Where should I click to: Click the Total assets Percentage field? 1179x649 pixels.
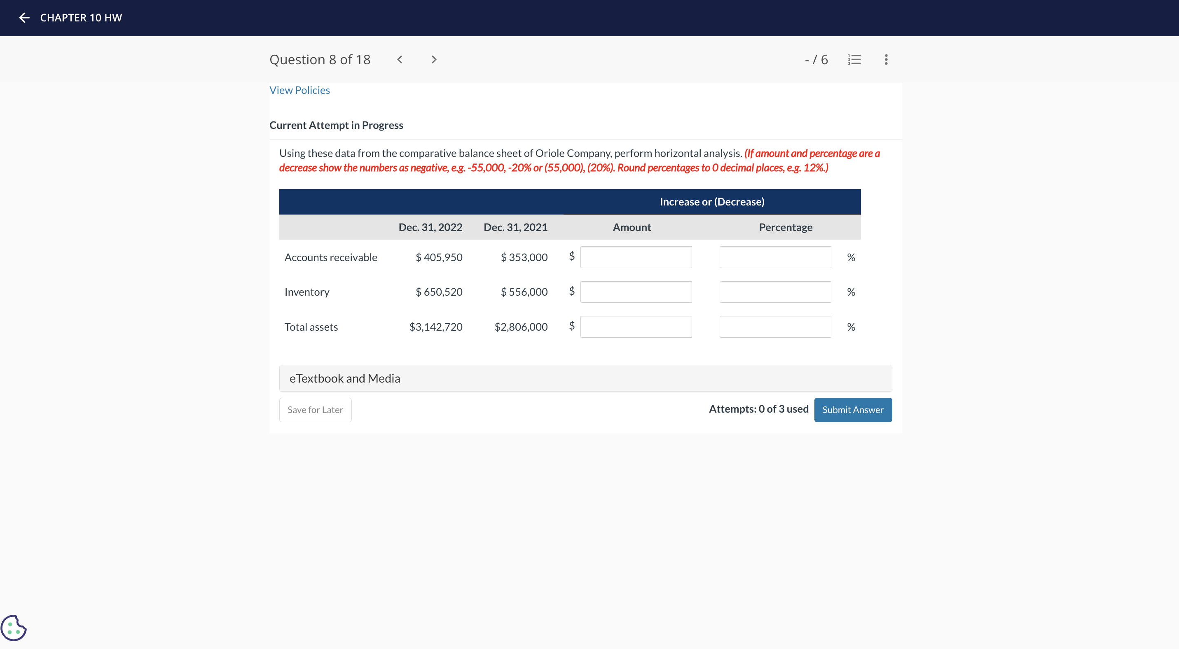pos(774,327)
